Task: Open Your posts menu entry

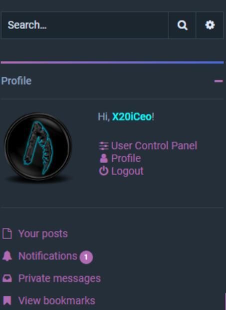Action: coord(43,233)
